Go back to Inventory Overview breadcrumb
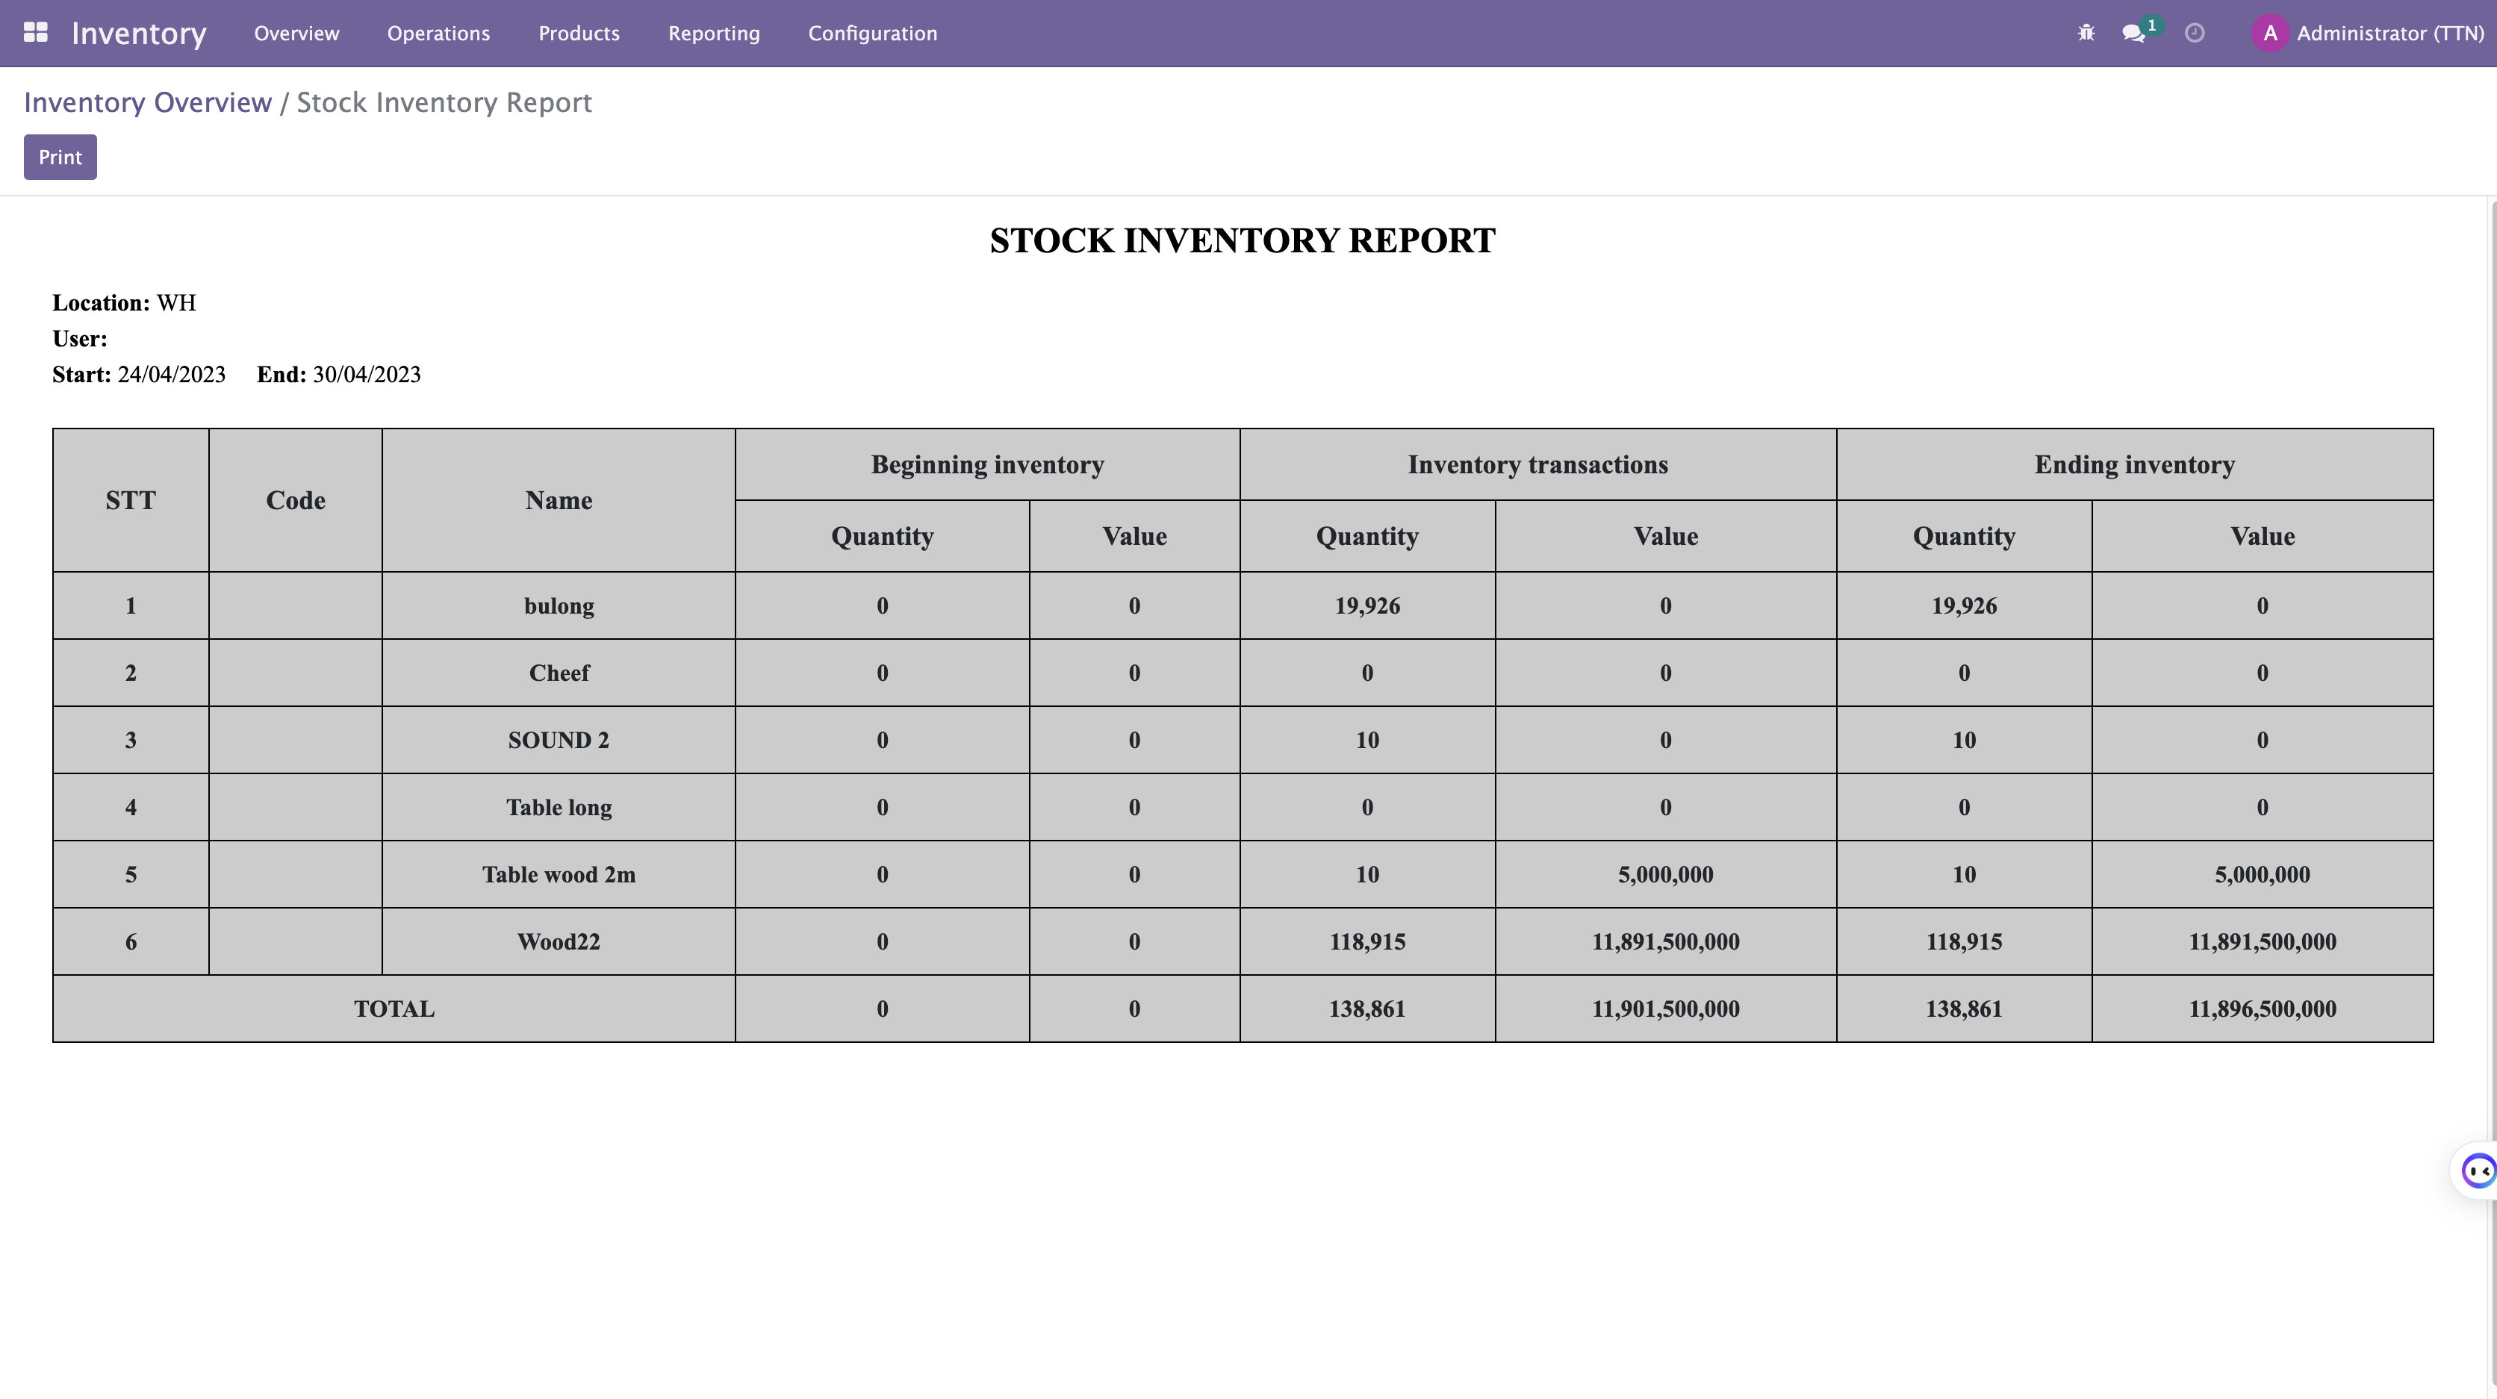The width and height of the screenshot is (2497, 1399). pos(147,103)
